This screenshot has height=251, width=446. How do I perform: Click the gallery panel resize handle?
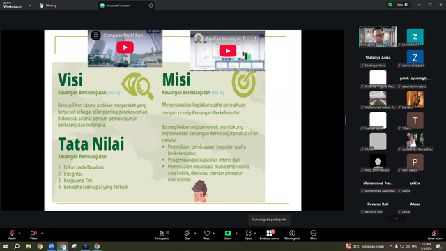click(x=346, y=120)
